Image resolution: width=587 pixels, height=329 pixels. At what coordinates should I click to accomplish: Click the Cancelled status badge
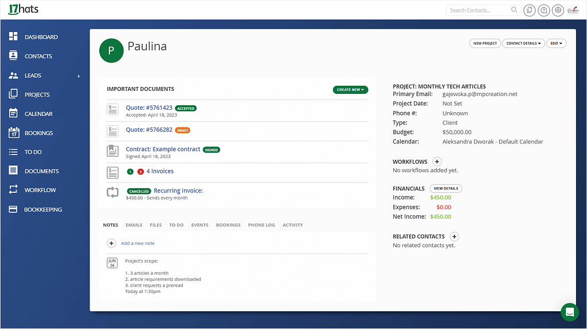pos(139,191)
